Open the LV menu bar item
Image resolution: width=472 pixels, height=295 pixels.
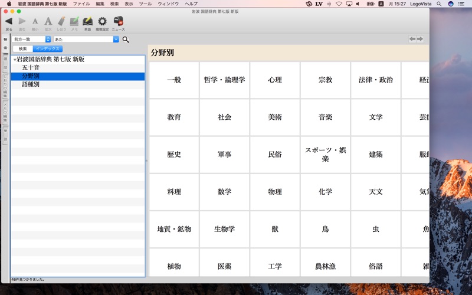[319, 4]
